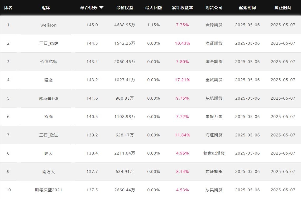Open trader welison's profile
The width and height of the screenshot is (301, 199).
pyautogui.click(x=49, y=25)
